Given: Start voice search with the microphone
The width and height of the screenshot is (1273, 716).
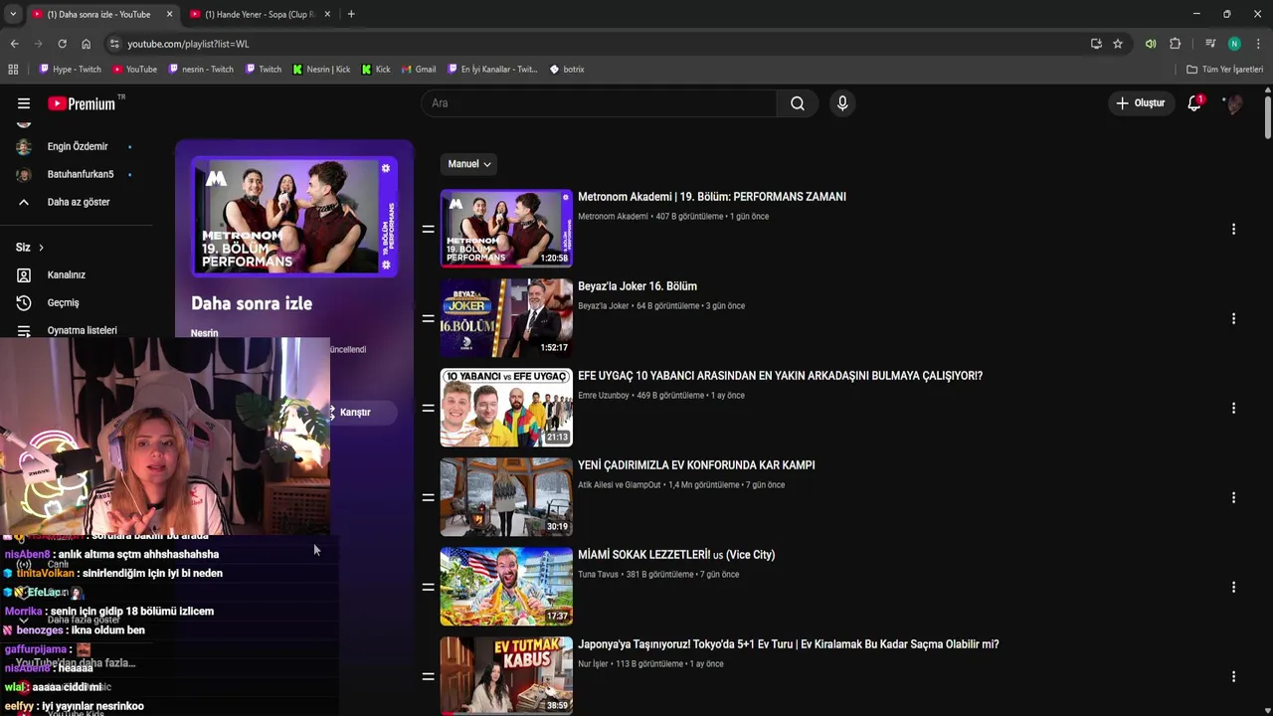Looking at the screenshot, I should tap(842, 103).
